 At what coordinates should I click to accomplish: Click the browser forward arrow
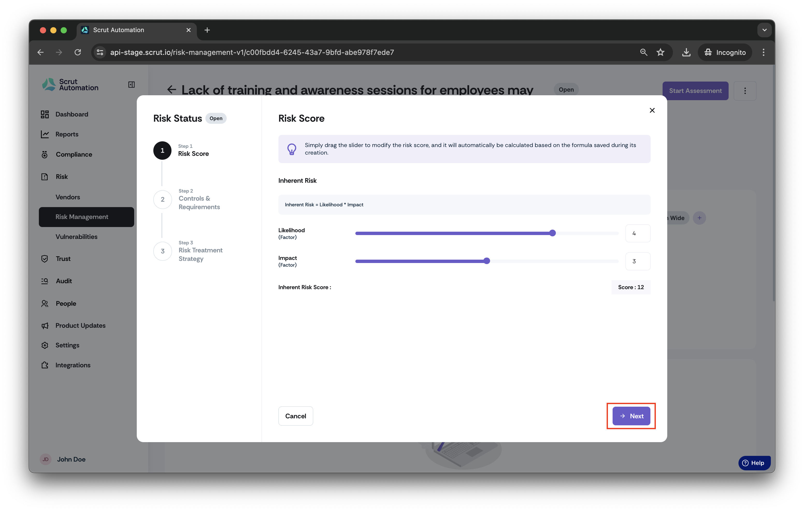click(59, 52)
